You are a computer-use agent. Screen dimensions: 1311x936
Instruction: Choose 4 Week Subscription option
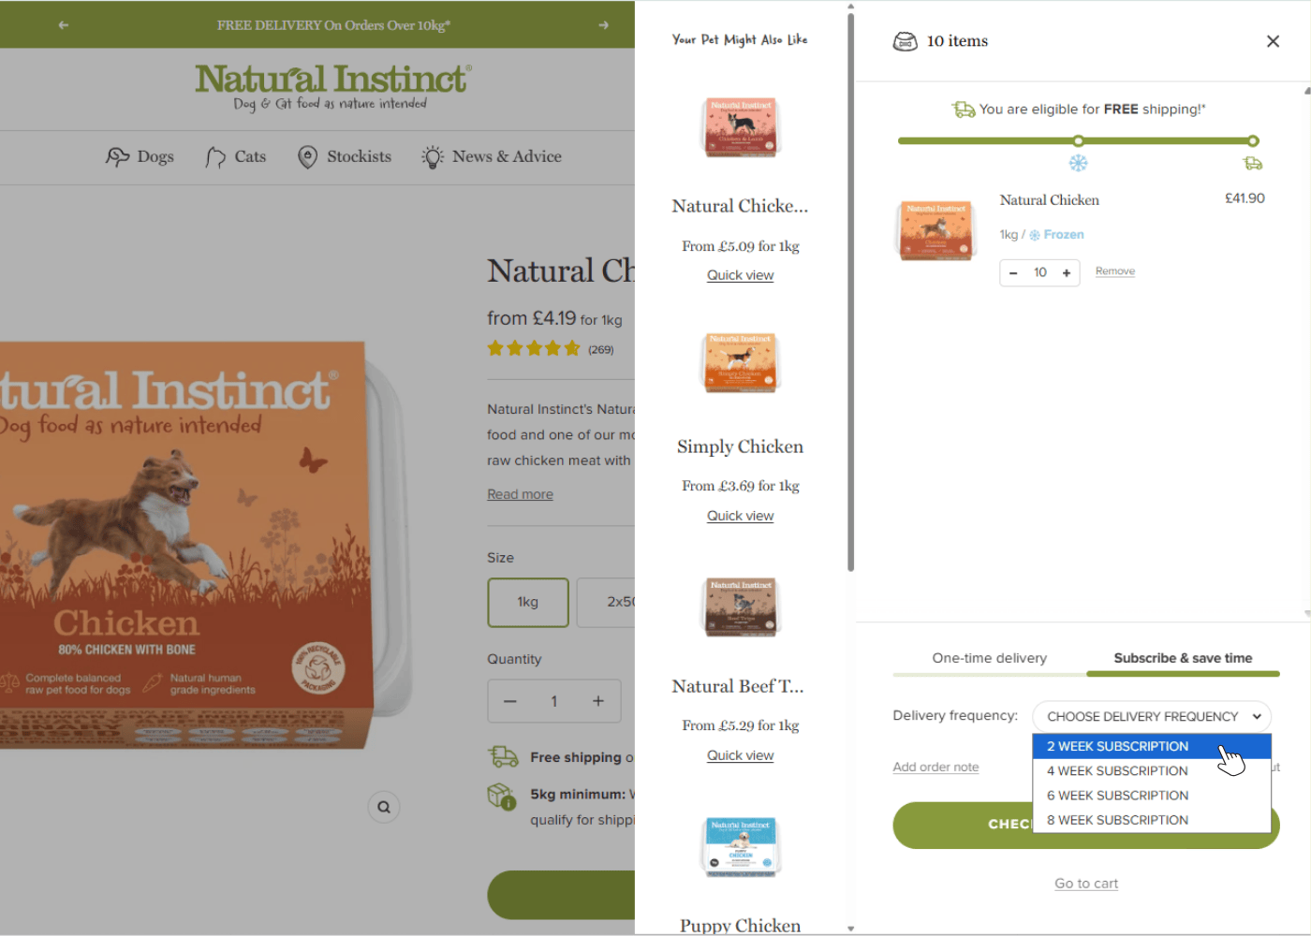point(1117,771)
